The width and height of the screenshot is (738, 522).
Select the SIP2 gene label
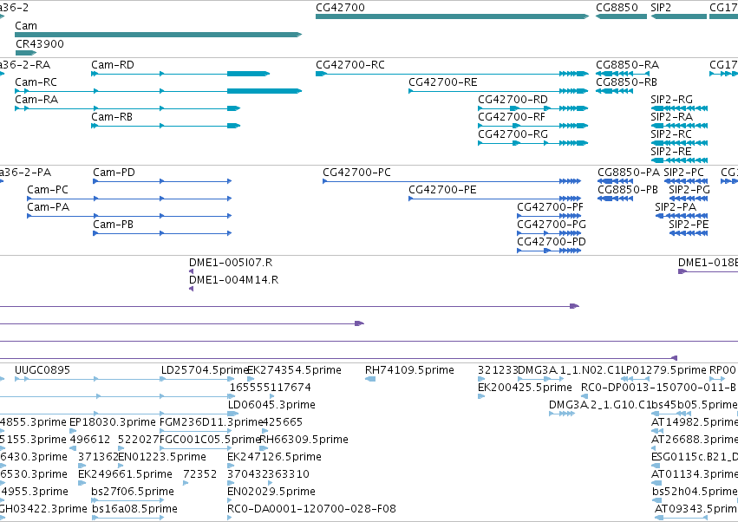tap(661, 8)
